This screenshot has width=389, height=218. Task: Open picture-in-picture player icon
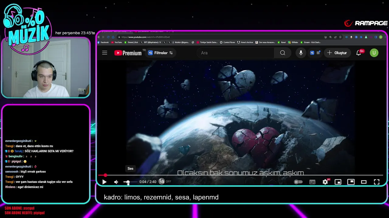(351, 182)
